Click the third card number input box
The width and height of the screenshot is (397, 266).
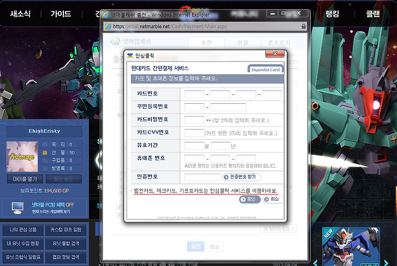click(x=246, y=94)
